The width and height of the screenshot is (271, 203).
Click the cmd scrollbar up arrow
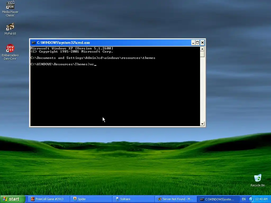202,49
